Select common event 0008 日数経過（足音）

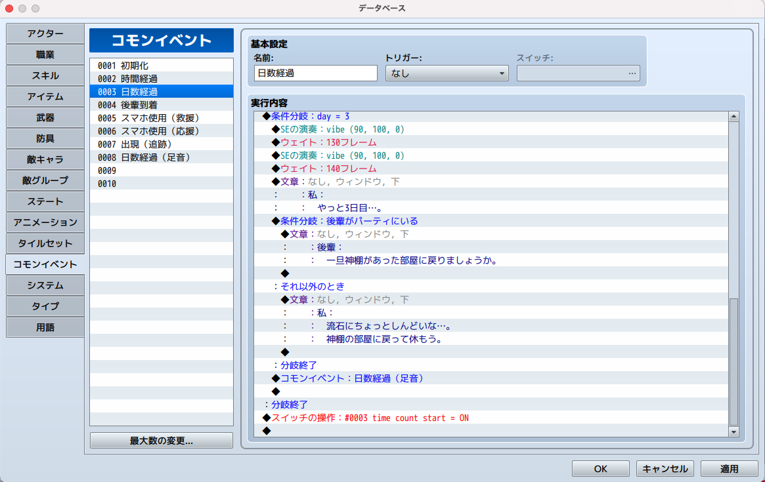coord(161,157)
